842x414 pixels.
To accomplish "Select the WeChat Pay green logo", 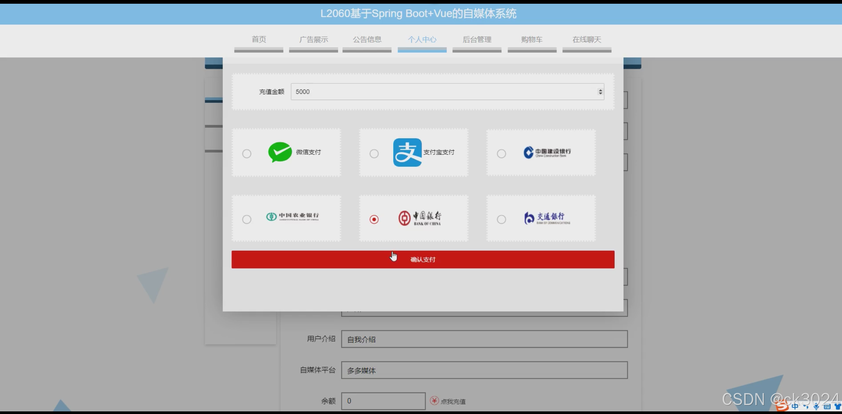I will tap(280, 152).
